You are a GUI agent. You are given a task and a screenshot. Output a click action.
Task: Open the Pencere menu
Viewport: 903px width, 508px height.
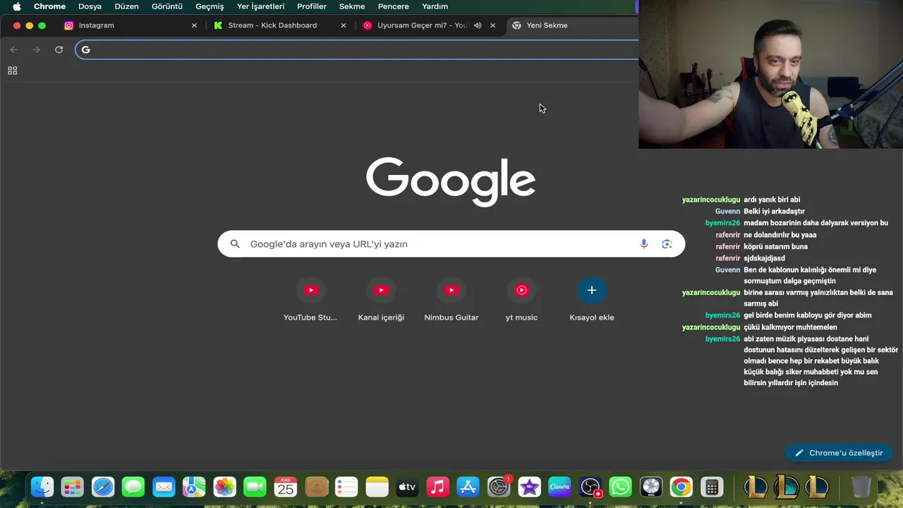click(x=393, y=6)
